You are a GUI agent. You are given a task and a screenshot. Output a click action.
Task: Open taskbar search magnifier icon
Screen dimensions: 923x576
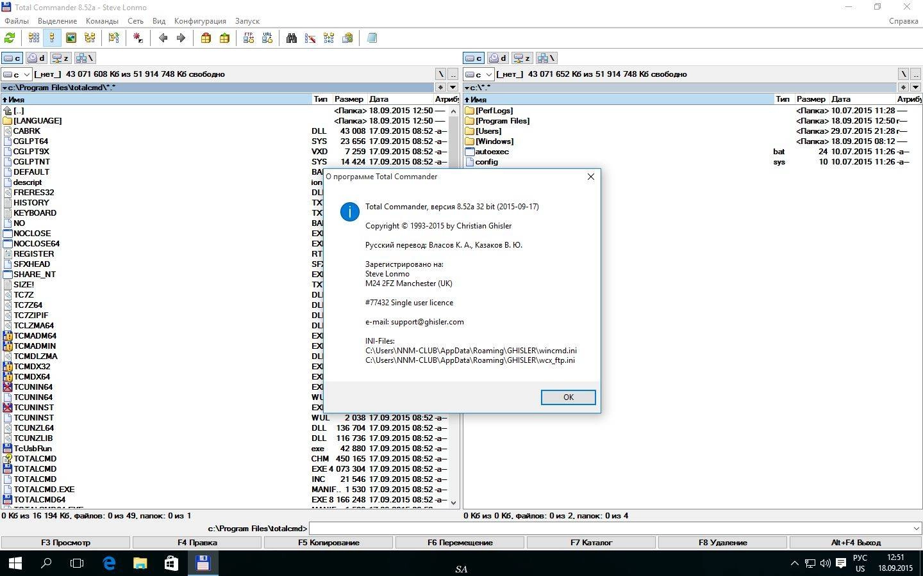click(x=46, y=563)
